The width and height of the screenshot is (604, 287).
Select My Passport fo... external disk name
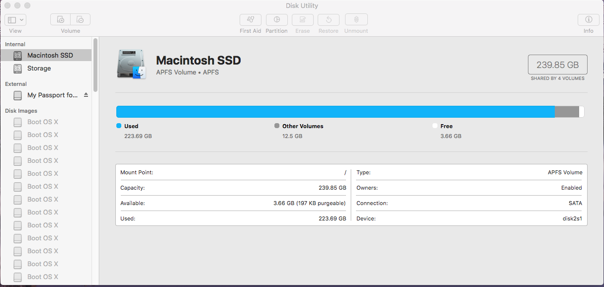[x=53, y=95]
